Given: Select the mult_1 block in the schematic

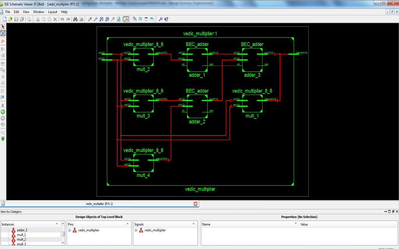Looking at the screenshot, I should [252, 103].
